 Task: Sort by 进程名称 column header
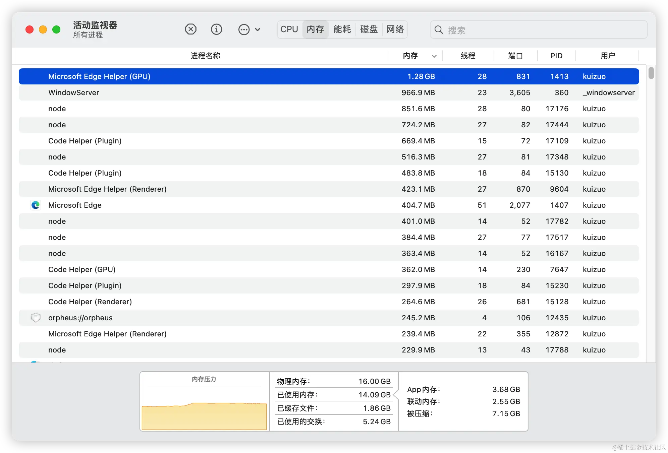point(205,56)
